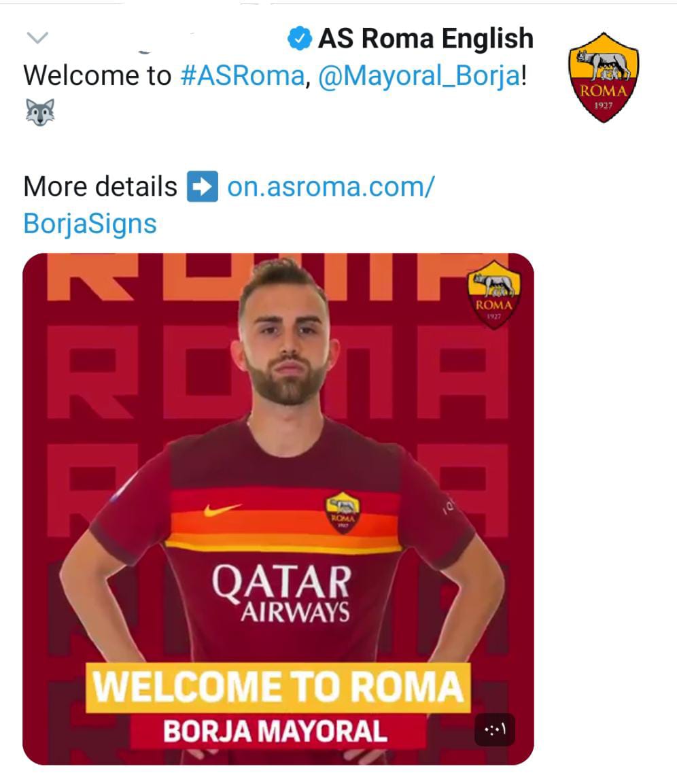Open the tweet options chevron menu

(x=37, y=37)
